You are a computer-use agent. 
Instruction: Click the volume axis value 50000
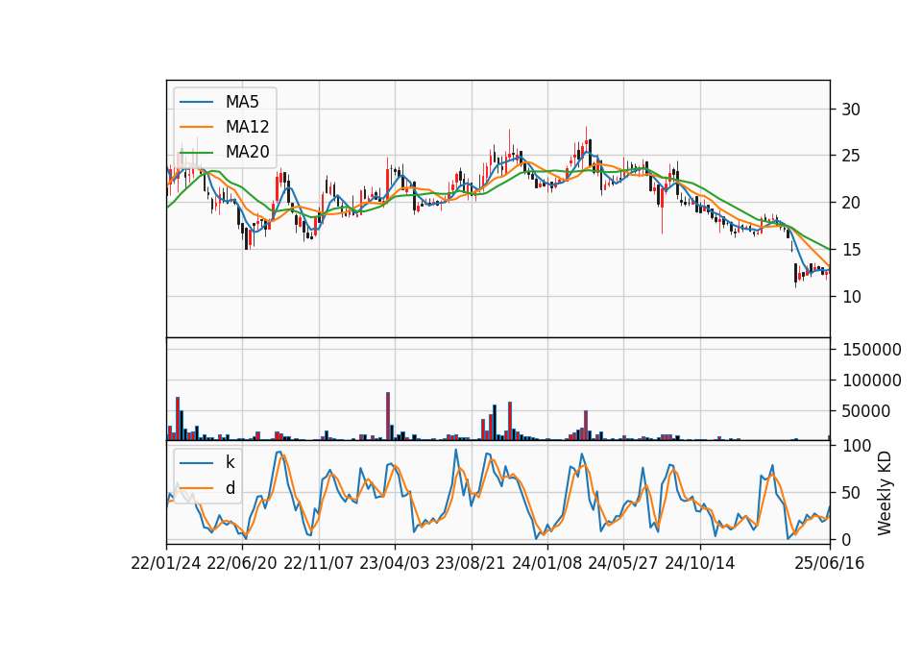865,412
